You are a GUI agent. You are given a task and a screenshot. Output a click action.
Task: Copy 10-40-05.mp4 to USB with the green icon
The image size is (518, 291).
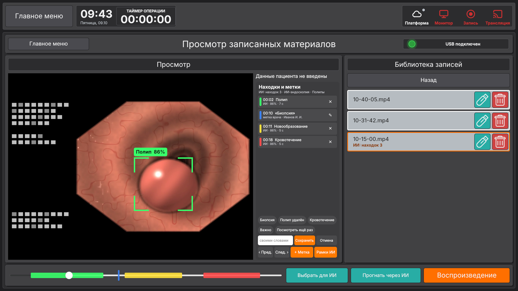tap(482, 100)
